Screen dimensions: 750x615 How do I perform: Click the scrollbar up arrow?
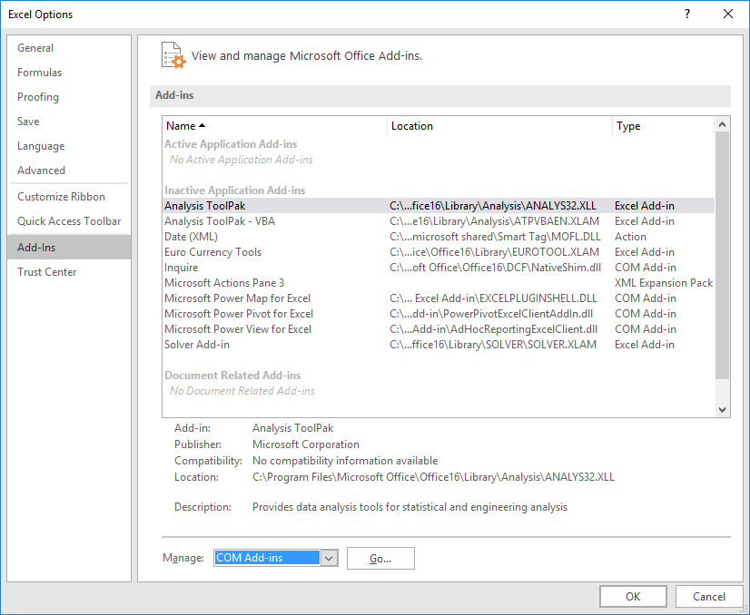click(724, 123)
